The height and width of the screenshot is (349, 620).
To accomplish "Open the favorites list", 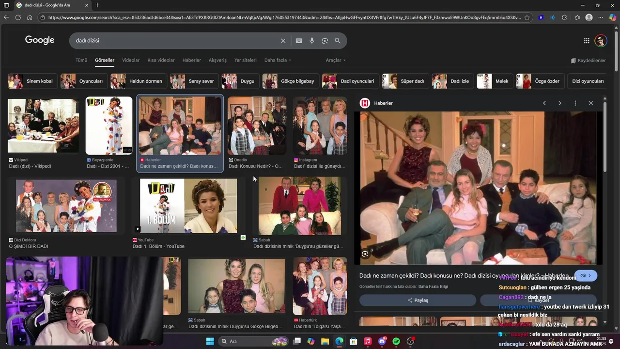I will coord(577,17).
